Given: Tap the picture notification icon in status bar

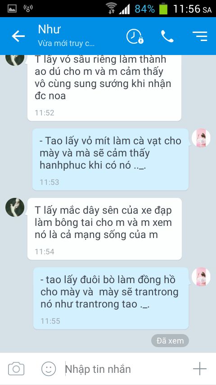Looking at the screenshot, I should pos(12,9).
